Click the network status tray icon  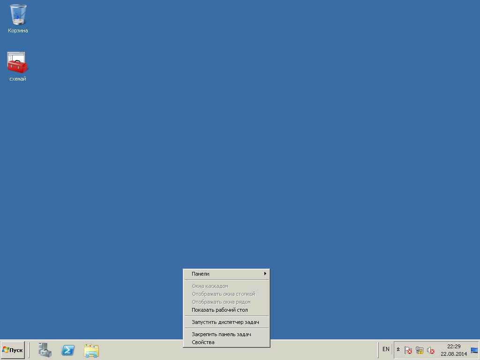click(x=420, y=350)
